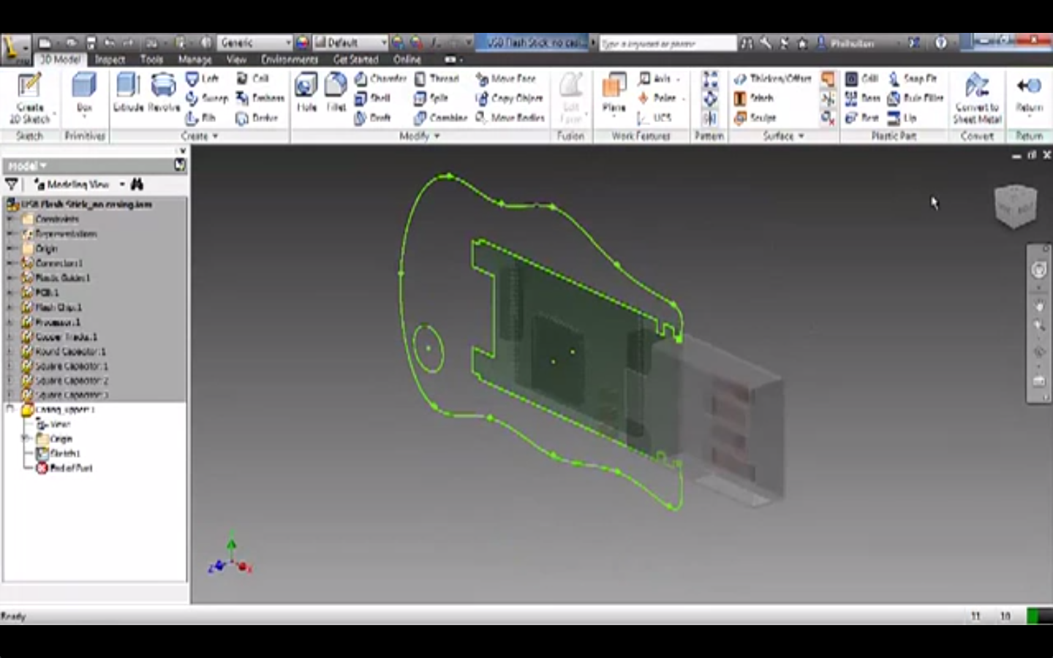Create a work Axis
The height and width of the screenshot is (658, 1053).
[x=654, y=78]
